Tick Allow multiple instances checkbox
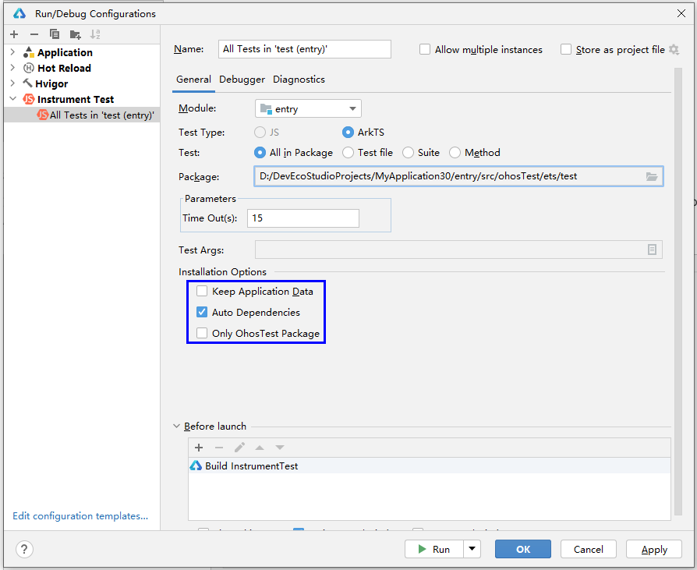The image size is (697, 570). [x=425, y=49]
